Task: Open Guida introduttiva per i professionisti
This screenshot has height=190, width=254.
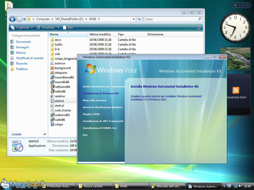Action: (x=104, y=86)
